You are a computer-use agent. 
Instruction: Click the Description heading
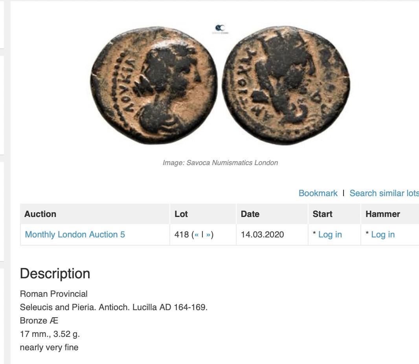[55, 274]
